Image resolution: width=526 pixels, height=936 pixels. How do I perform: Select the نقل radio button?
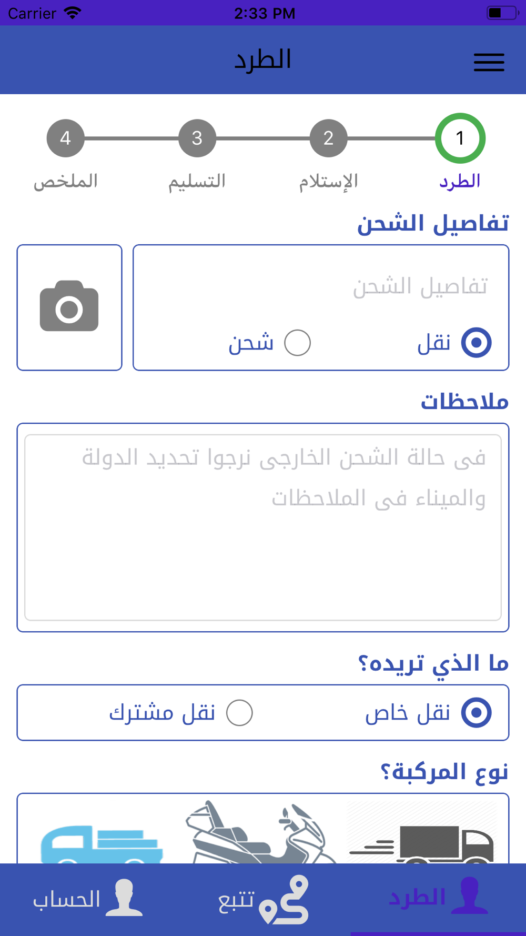click(x=476, y=343)
